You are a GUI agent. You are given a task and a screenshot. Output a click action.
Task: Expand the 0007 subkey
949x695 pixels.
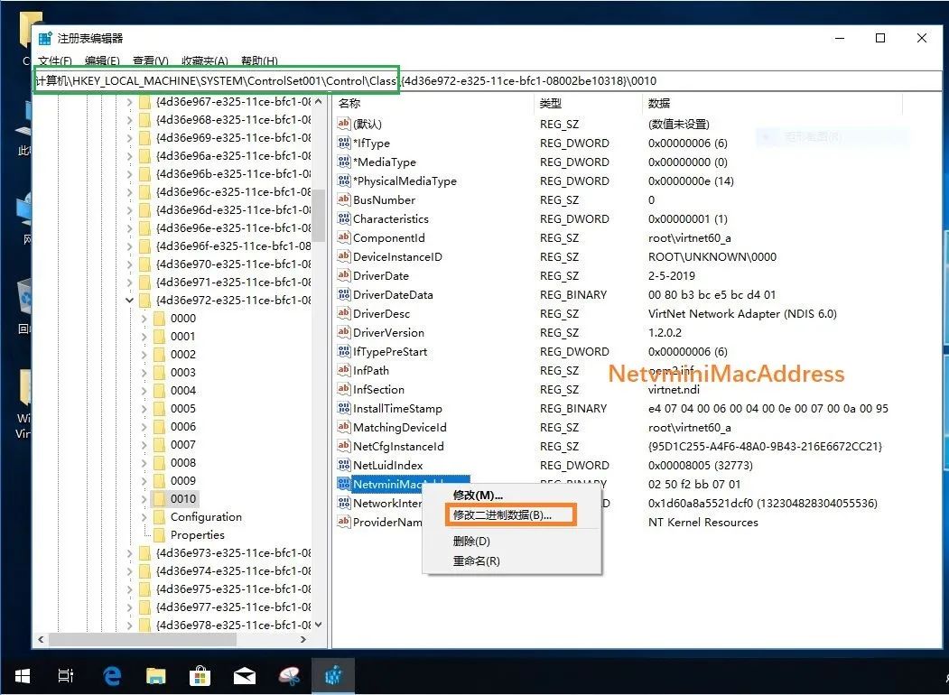click(144, 445)
